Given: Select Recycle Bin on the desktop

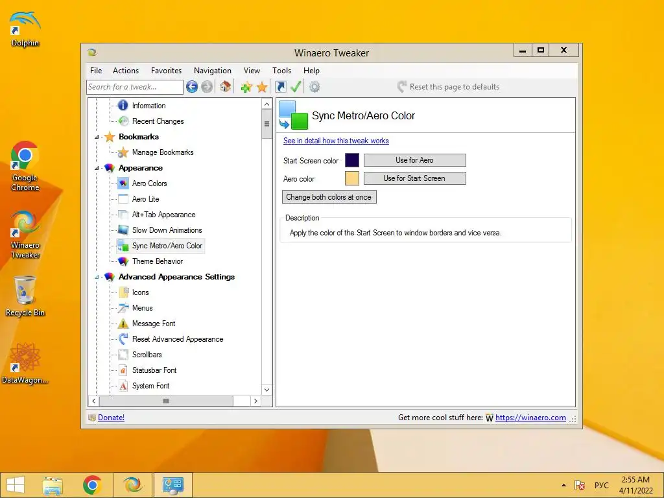Looking at the screenshot, I should click(x=25, y=296).
